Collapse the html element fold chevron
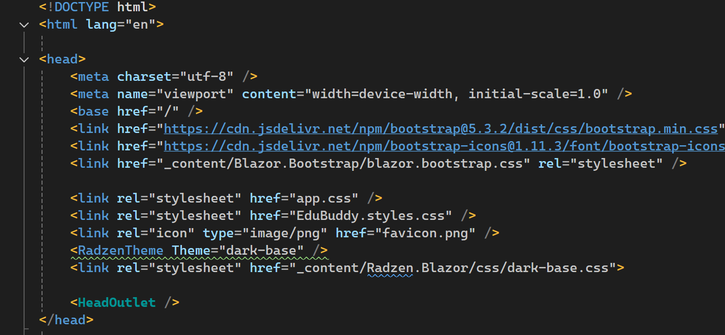This screenshot has width=725, height=335. coord(24,25)
